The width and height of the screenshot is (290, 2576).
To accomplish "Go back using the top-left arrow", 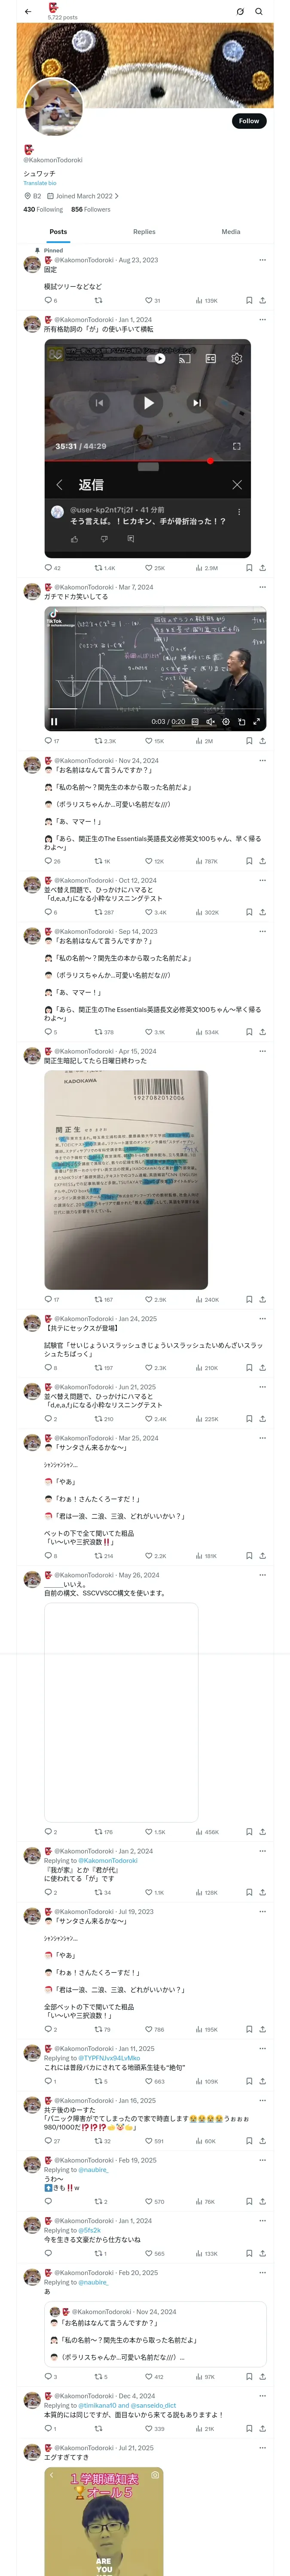I will point(28,11).
